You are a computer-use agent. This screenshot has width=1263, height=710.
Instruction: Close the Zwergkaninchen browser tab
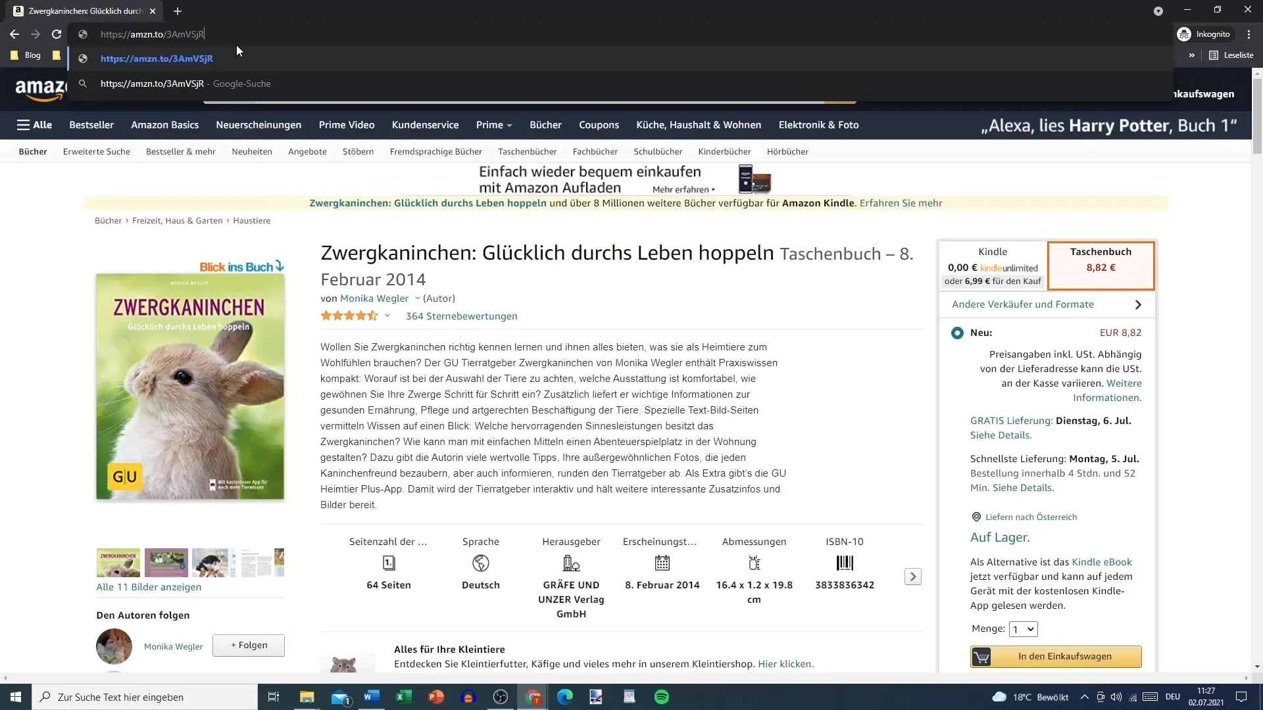click(153, 11)
